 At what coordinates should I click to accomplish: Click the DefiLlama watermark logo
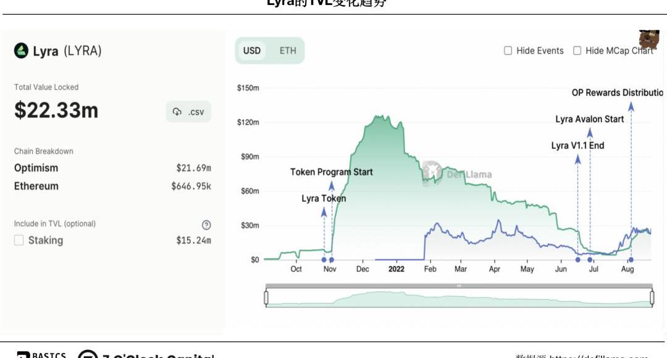coord(432,173)
